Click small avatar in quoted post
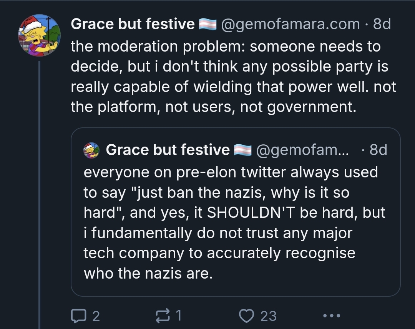 point(91,150)
